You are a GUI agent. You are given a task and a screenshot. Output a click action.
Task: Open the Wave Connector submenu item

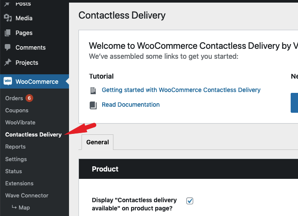[27, 195]
